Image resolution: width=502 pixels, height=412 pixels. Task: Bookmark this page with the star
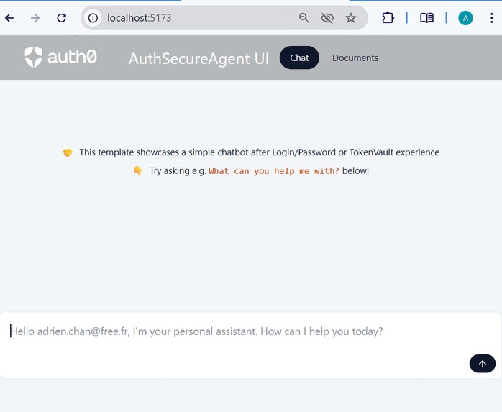pyautogui.click(x=350, y=18)
